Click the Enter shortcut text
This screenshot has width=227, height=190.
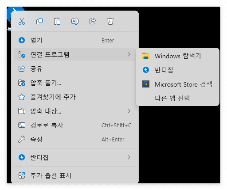pyautogui.click(x=108, y=41)
